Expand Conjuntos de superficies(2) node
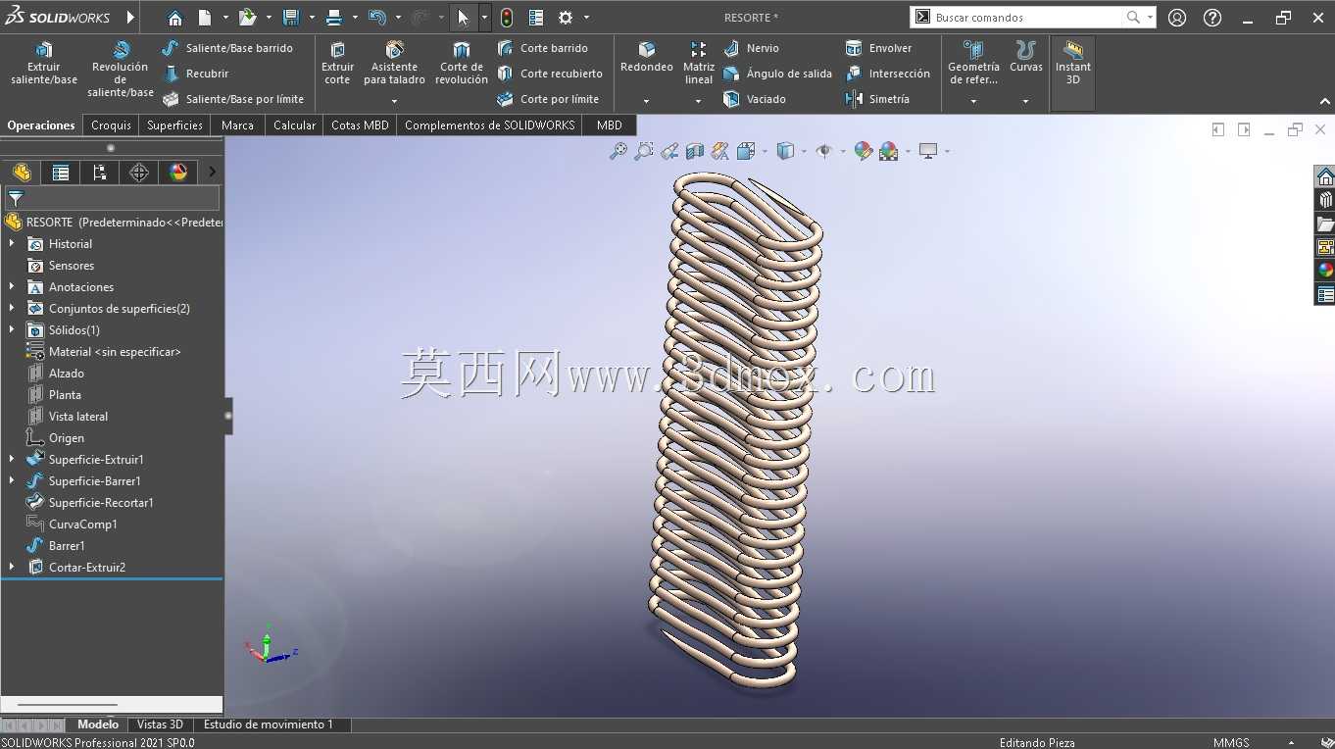Image resolution: width=1335 pixels, height=749 pixels. (x=12, y=308)
